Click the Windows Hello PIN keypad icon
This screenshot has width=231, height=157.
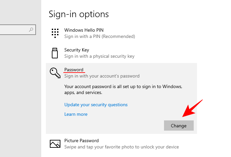point(55,33)
